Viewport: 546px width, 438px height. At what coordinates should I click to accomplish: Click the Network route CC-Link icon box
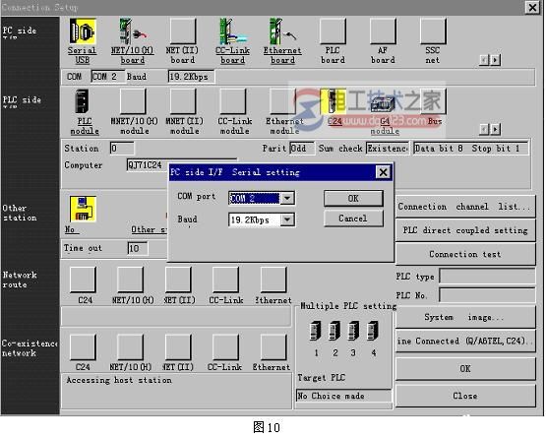tap(225, 280)
